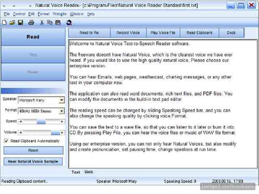Image resolution: width=259 pixels, height=194 pixels.
Task: Print the document using the printer icon
Action: pos(31,22)
